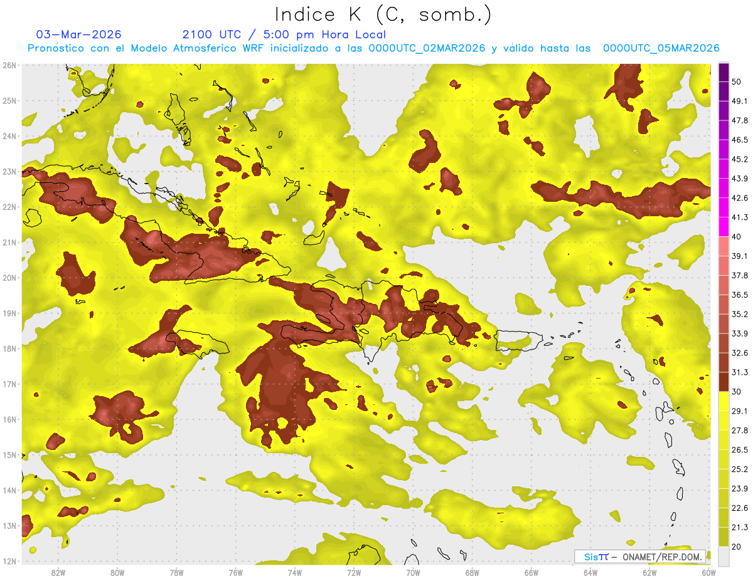The image size is (753, 581).
Task: Click longitude axis label '78W'
Action: point(176,572)
